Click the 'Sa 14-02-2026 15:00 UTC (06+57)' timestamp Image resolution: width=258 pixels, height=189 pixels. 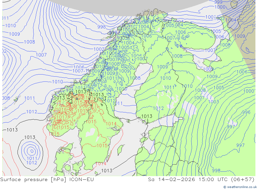[x=201, y=179]
